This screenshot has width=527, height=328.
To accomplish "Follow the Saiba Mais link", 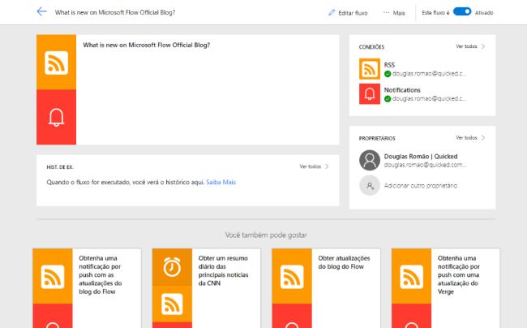I will point(221,182).
